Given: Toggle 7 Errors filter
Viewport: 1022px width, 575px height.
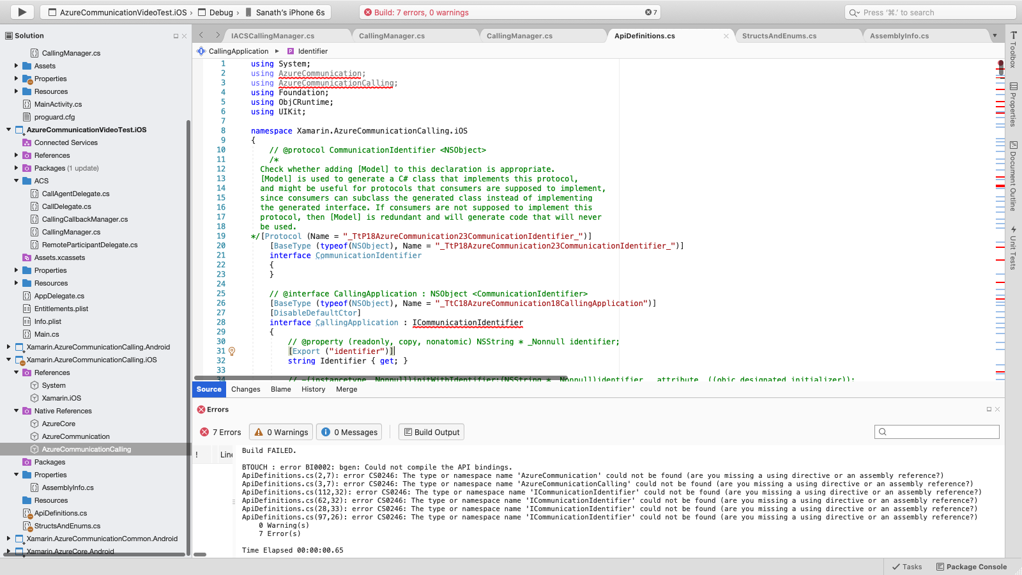Looking at the screenshot, I should click(x=220, y=432).
